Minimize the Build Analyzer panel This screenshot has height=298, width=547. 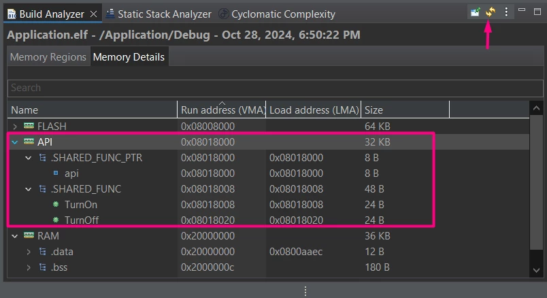pos(522,10)
